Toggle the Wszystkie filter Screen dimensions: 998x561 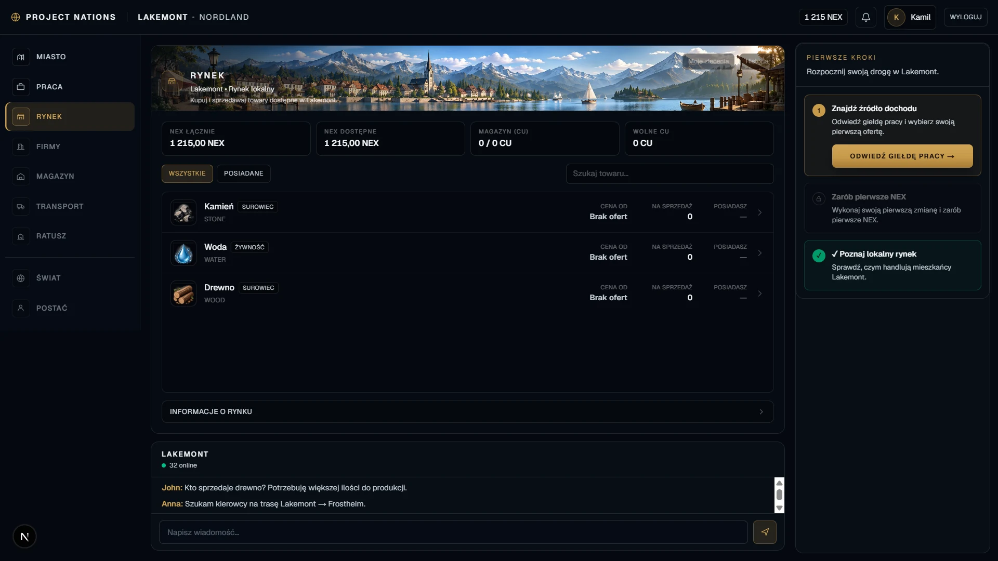[x=187, y=173]
